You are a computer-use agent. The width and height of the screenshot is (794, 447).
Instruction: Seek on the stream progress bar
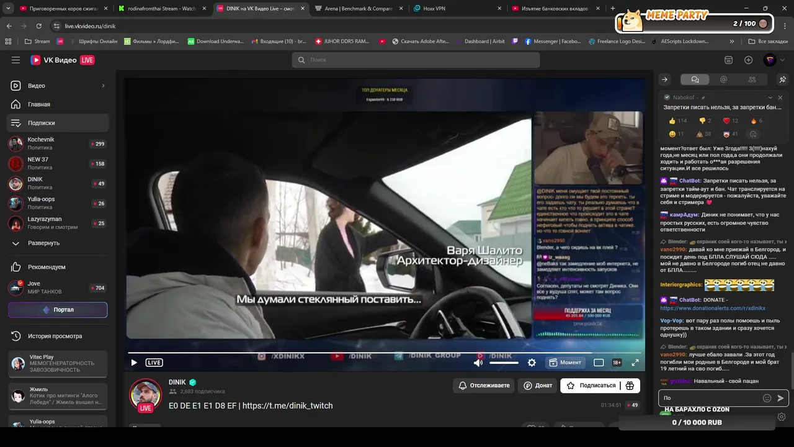[386, 353]
